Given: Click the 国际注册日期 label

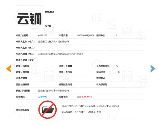Looking at the screenshot, I should point(23,84).
